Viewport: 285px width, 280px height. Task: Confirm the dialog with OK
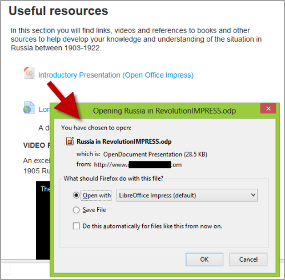(204, 259)
